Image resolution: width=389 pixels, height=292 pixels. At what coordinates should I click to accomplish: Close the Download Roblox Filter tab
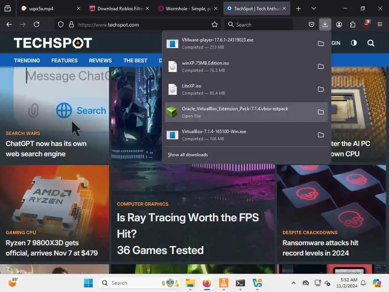click(147, 8)
